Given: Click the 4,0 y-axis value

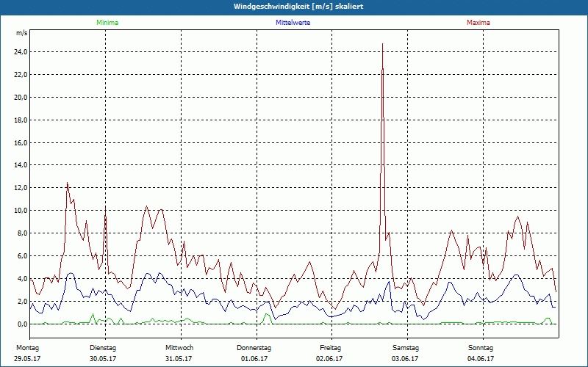Looking at the screenshot, I should [22, 279].
